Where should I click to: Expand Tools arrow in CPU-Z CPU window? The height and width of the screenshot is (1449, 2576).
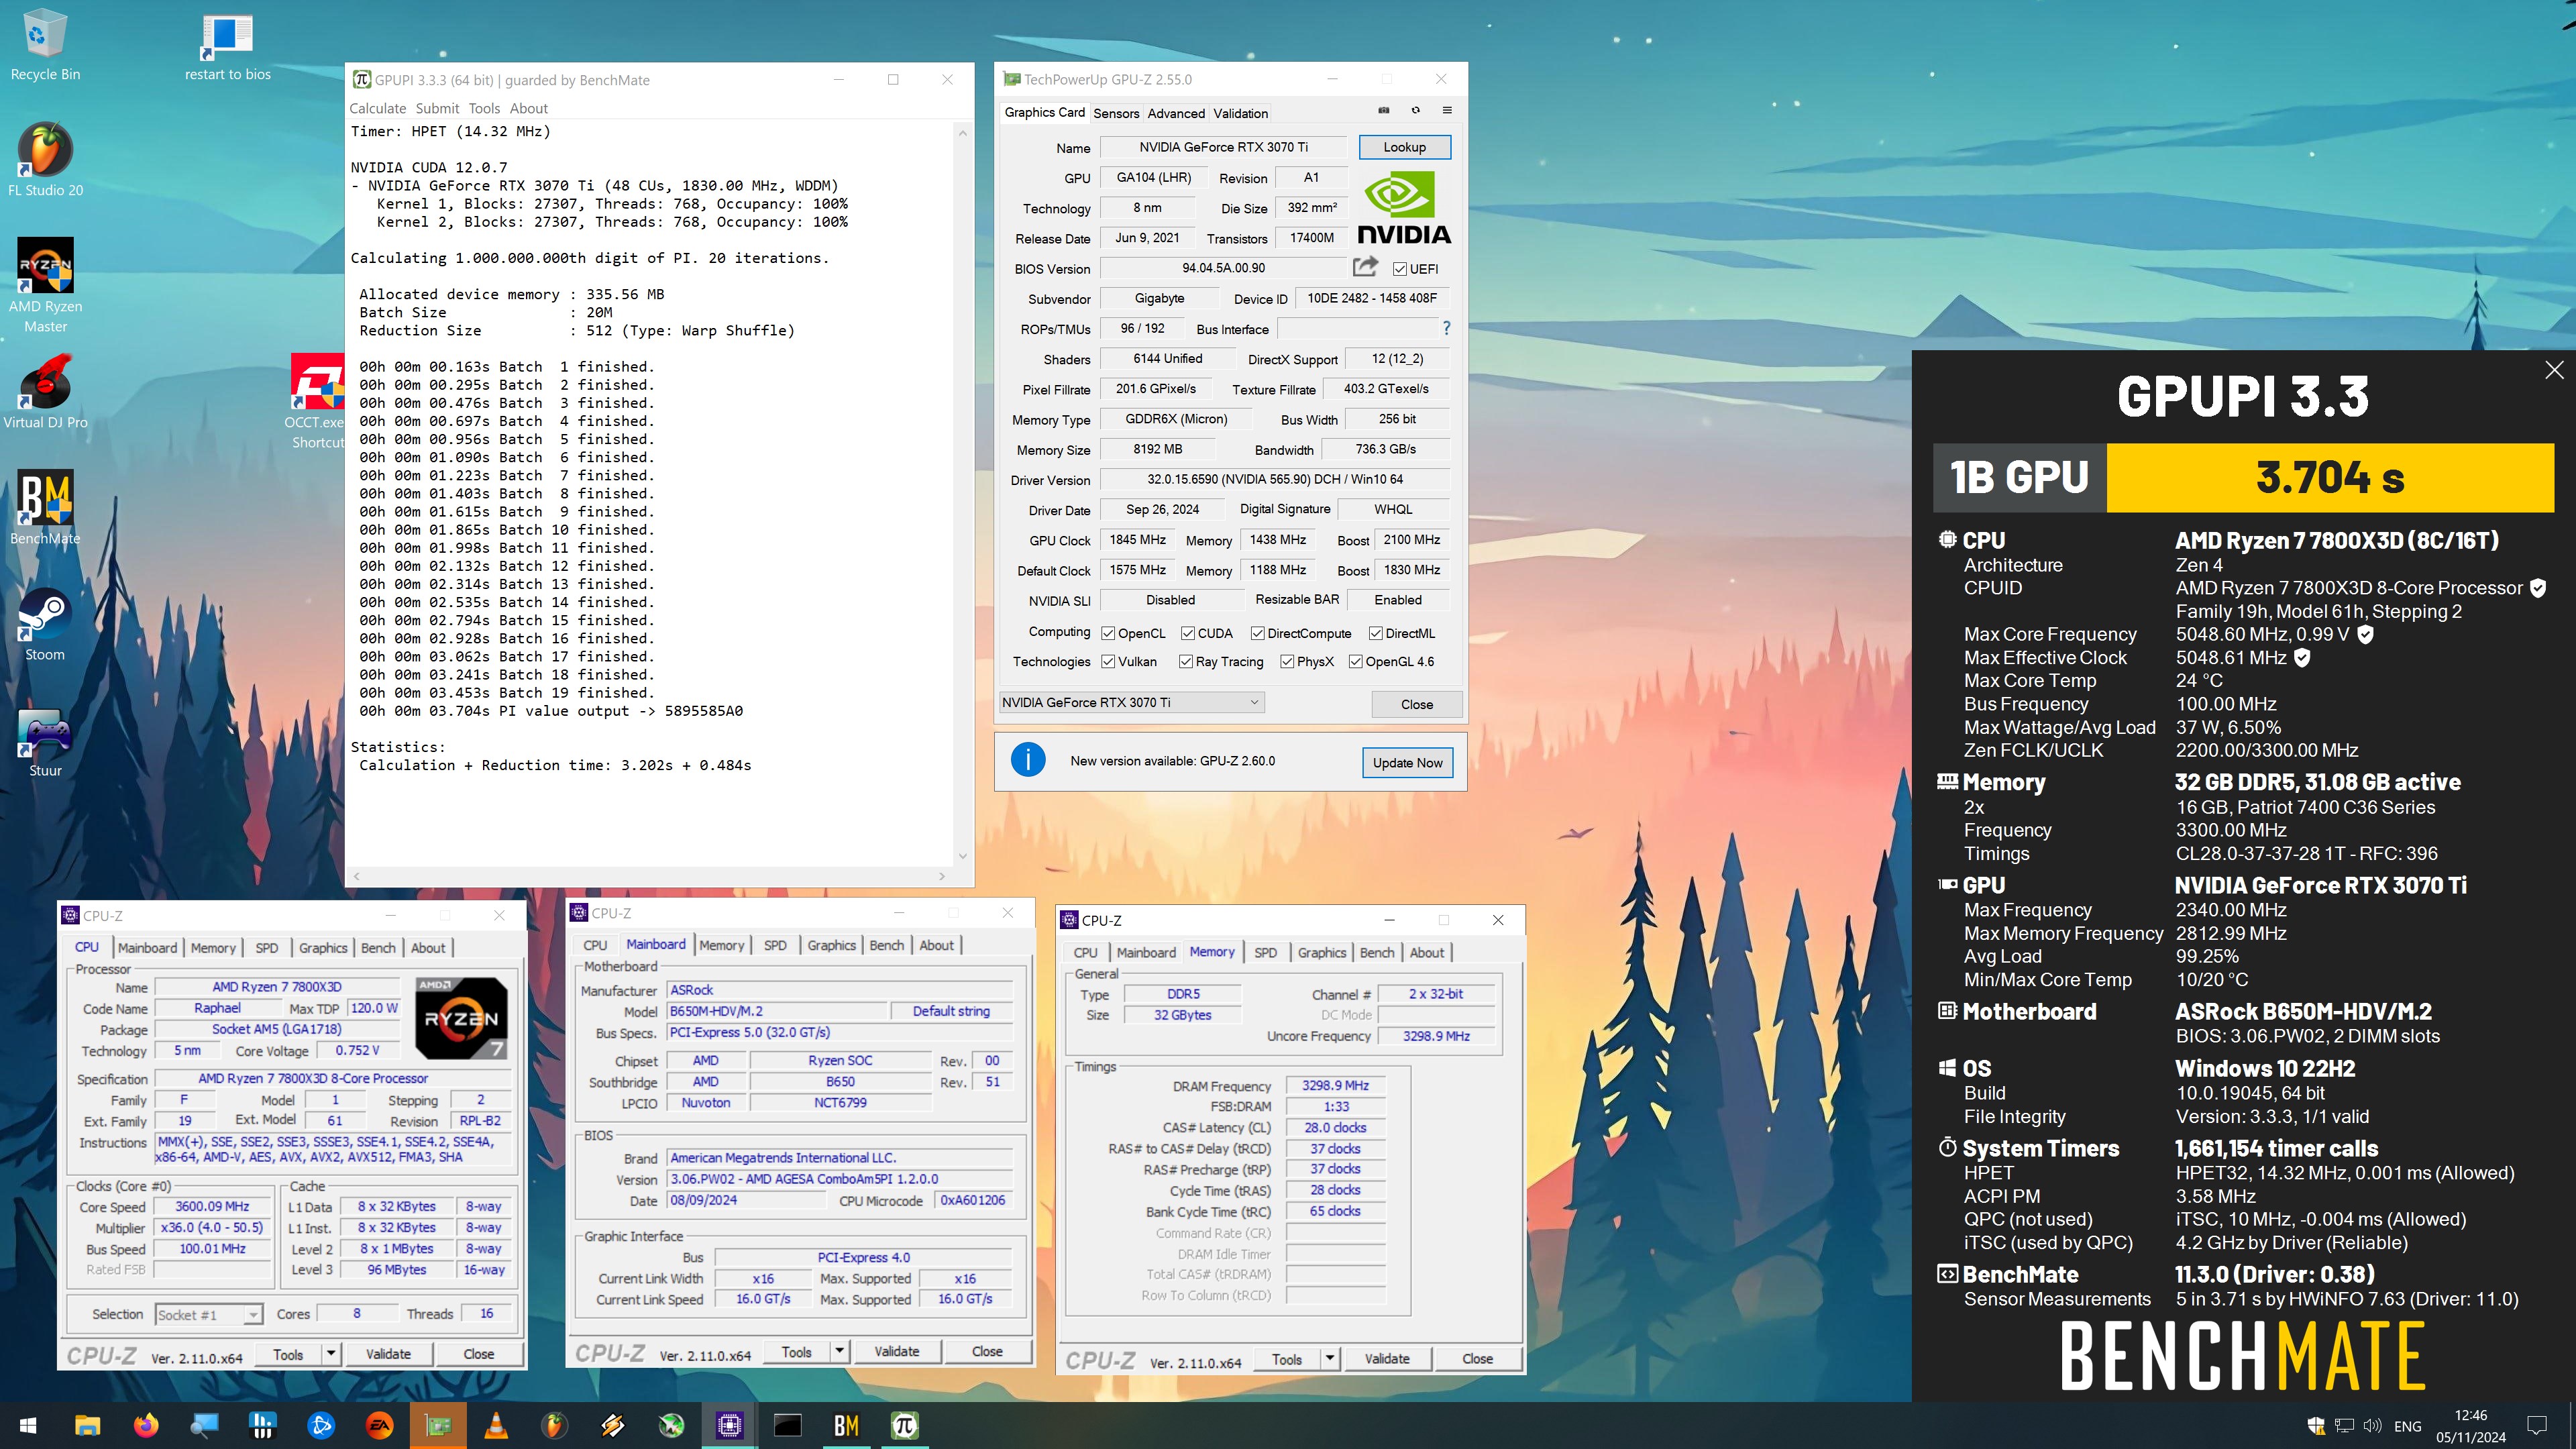pos(331,1354)
